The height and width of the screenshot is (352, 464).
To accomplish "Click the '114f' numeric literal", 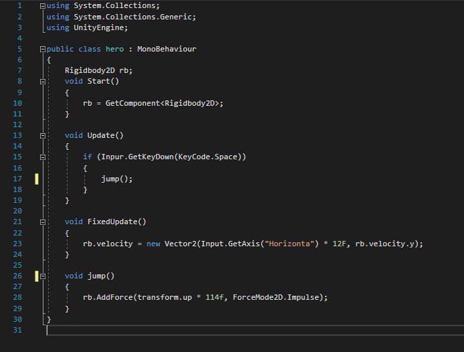I will point(214,297).
